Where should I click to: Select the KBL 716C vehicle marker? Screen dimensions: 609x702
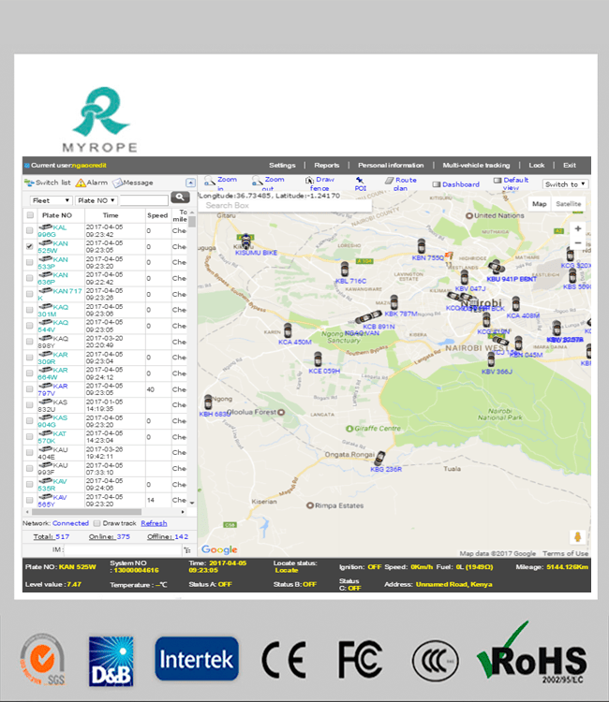(x=345, y=270)
